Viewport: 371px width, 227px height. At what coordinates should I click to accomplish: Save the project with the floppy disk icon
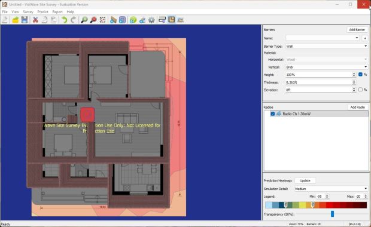[25, 20]
